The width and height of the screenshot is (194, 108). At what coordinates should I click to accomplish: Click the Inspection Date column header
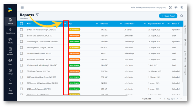click(x=155, y=24)
